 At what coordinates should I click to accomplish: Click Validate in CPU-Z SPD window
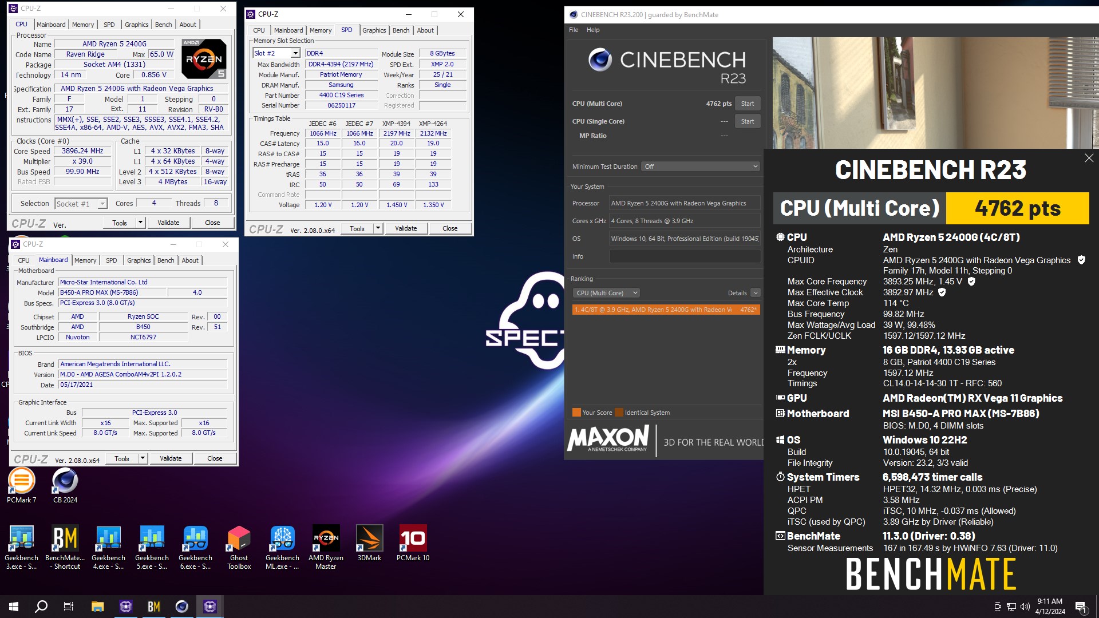coord(406,228)
